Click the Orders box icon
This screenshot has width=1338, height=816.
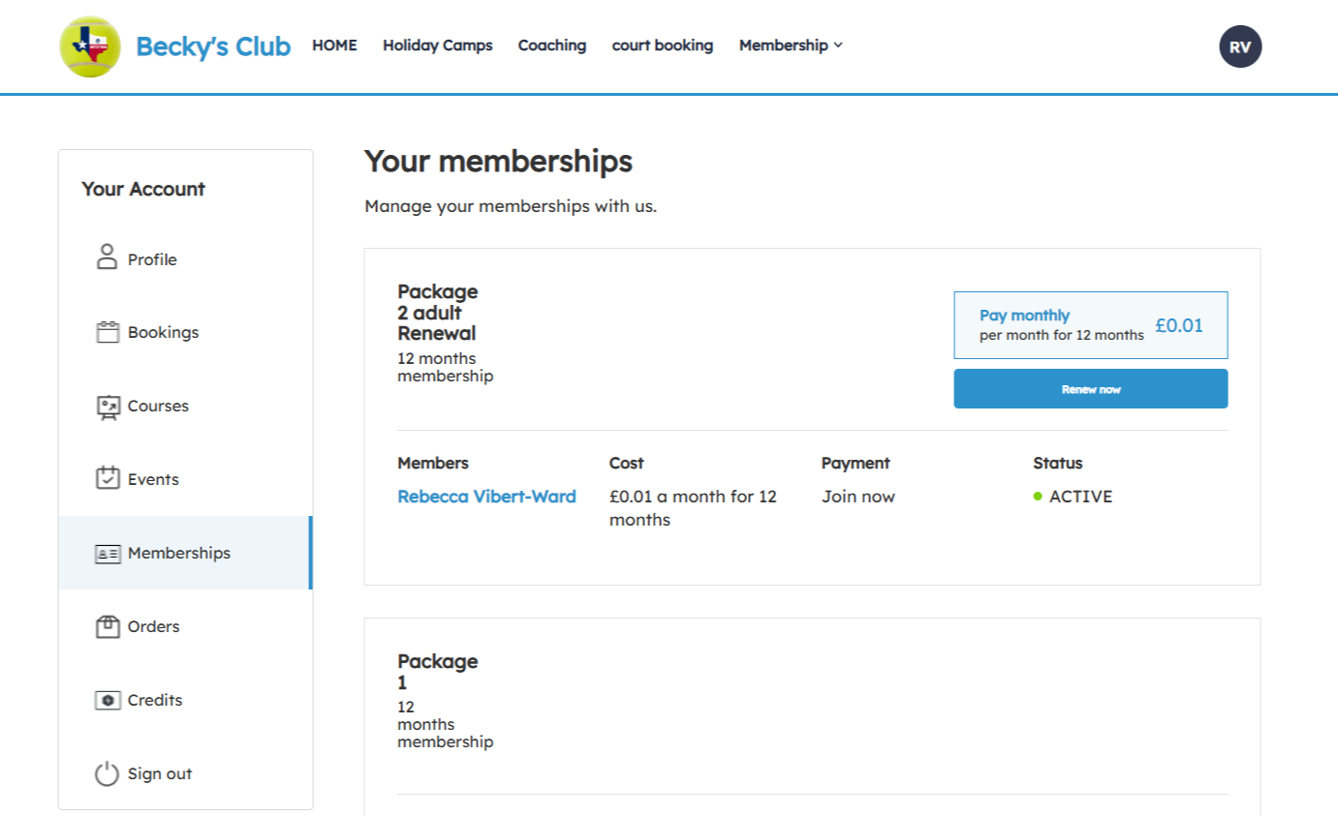tap(107, 626)
